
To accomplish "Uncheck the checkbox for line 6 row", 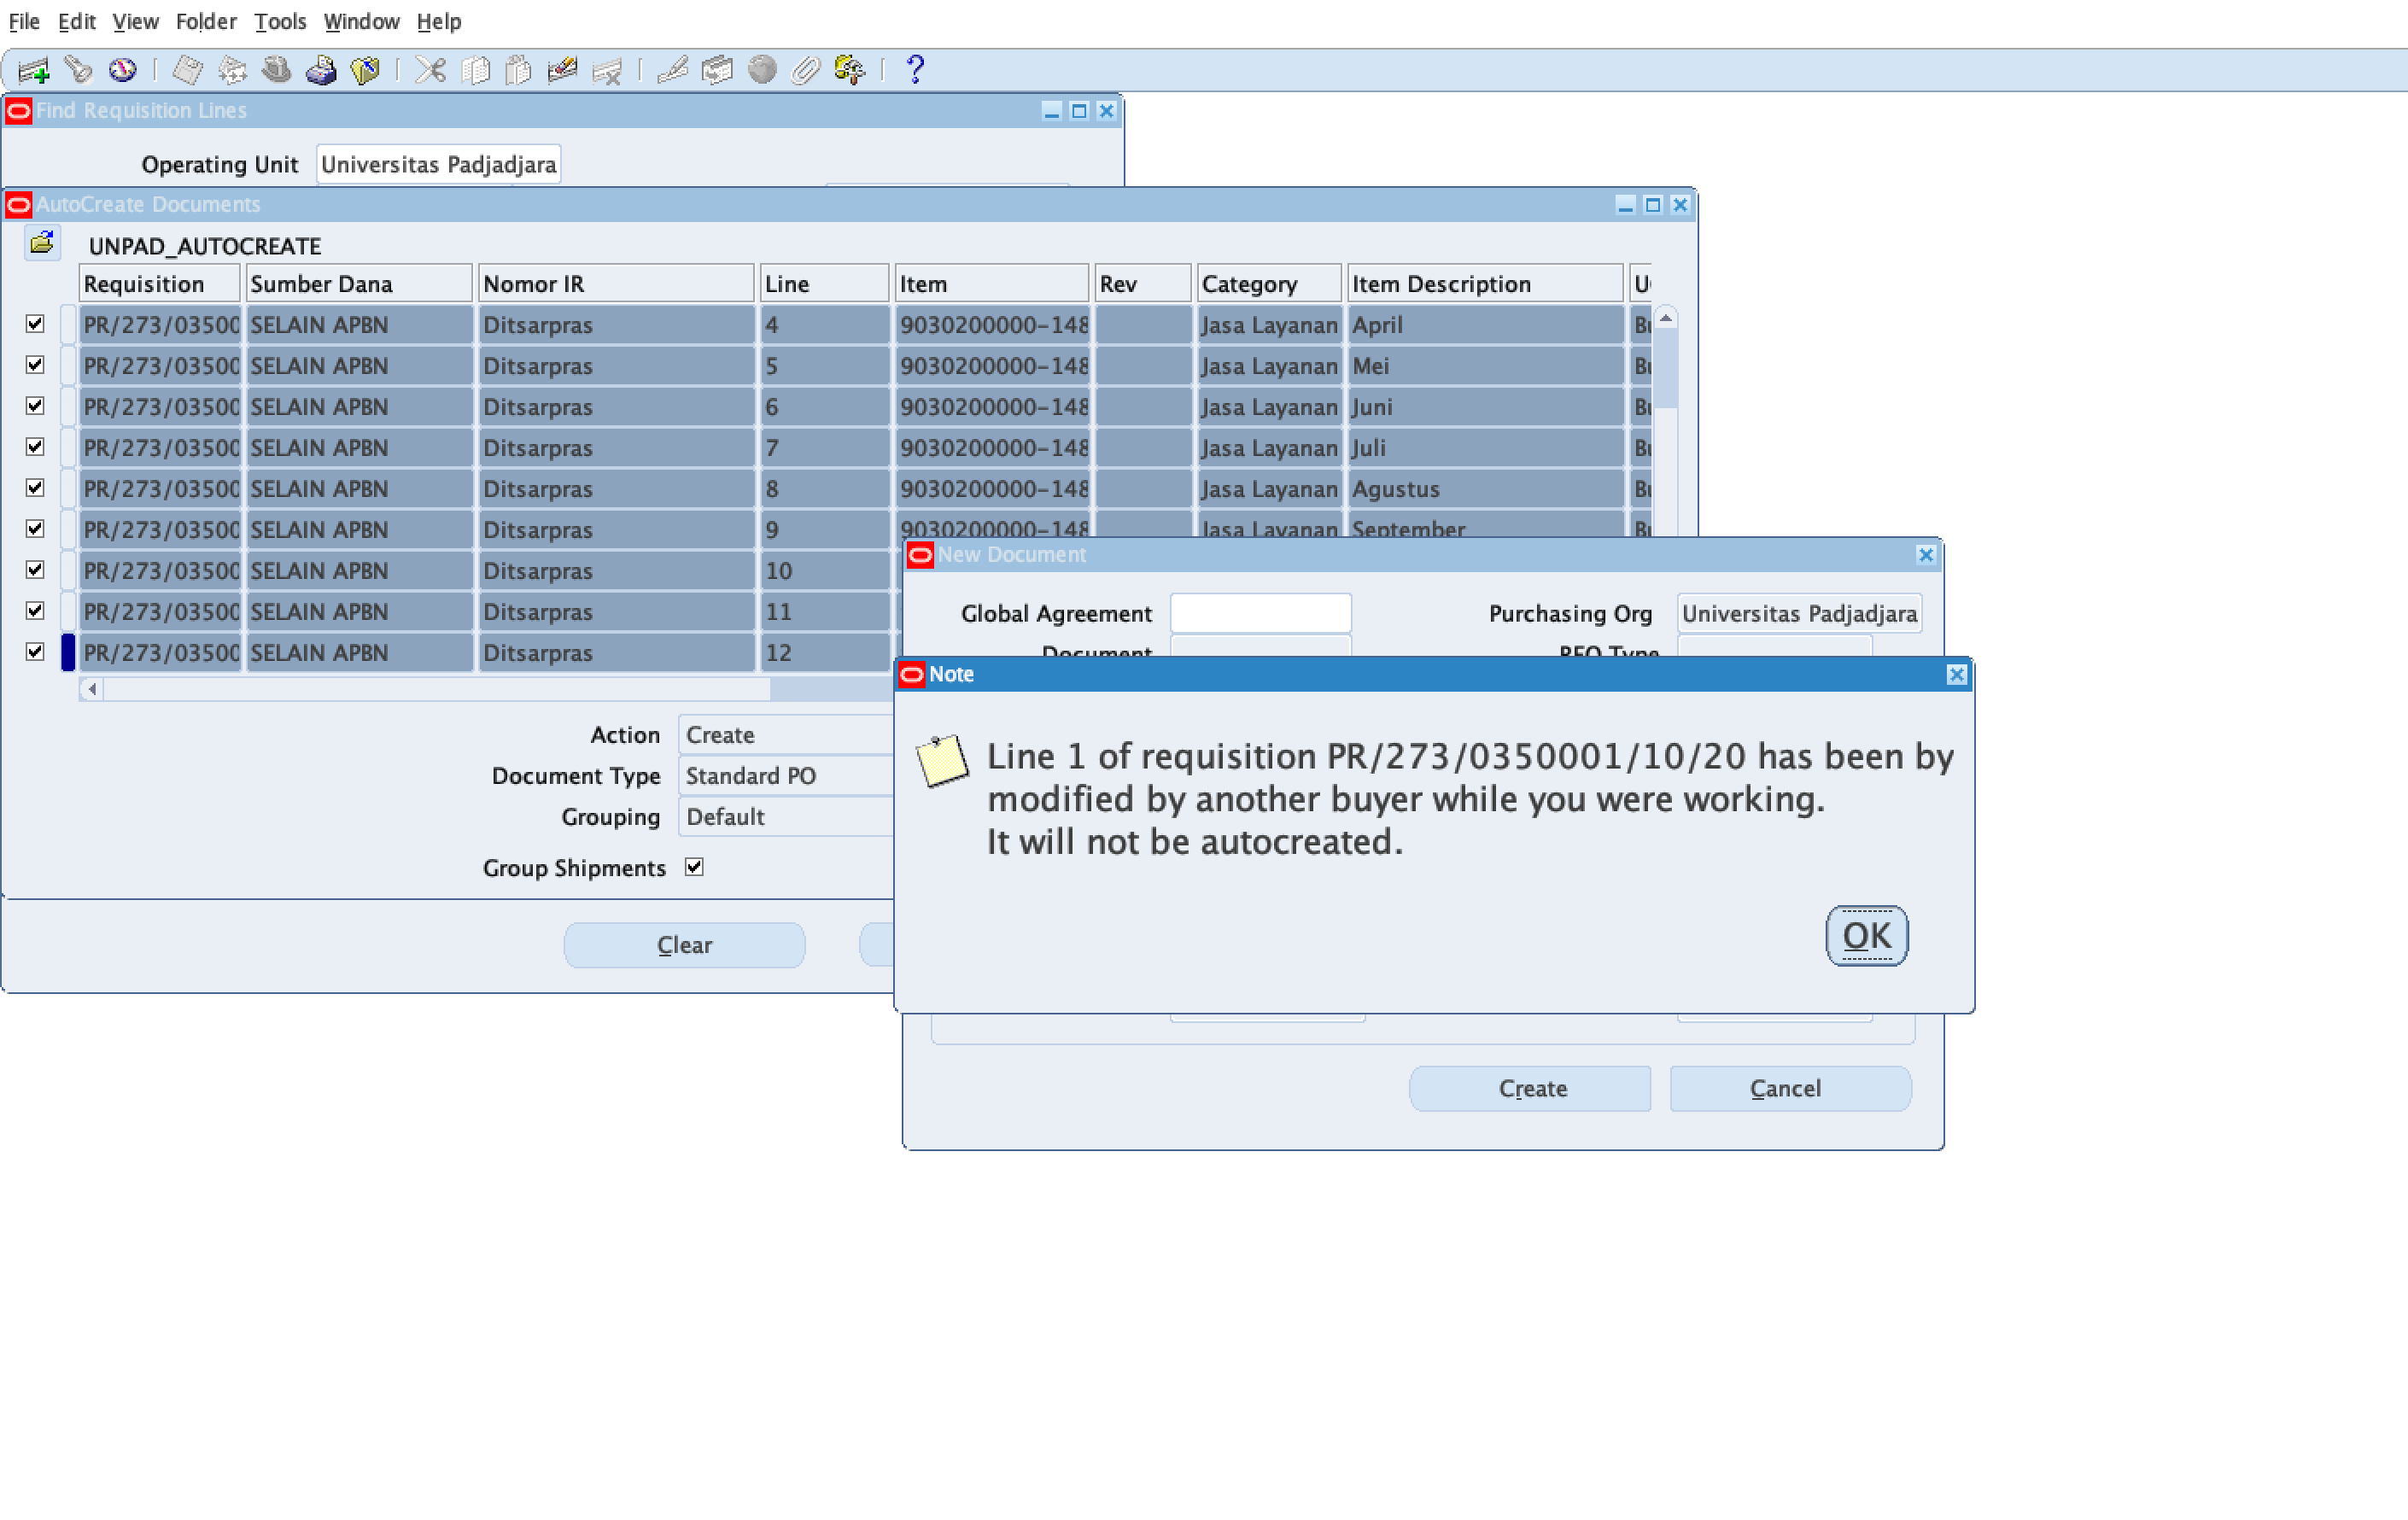I will [35, 406].
